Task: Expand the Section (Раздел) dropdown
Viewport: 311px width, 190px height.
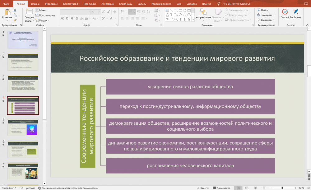Action: (x=44, y=20)
